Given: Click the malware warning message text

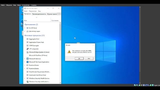Looking at the screenshot, I should pyautogui.click(x=82, y=51).
